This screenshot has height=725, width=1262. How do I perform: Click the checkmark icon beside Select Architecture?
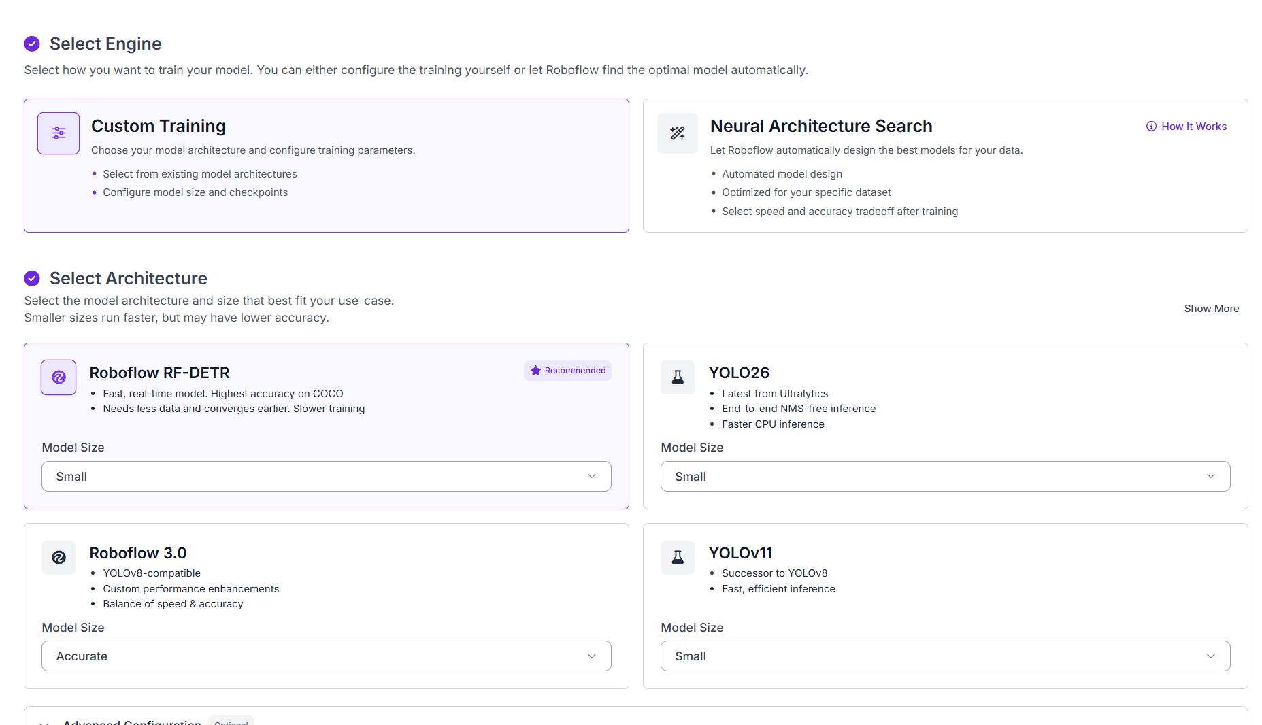(x=32, y=278)
